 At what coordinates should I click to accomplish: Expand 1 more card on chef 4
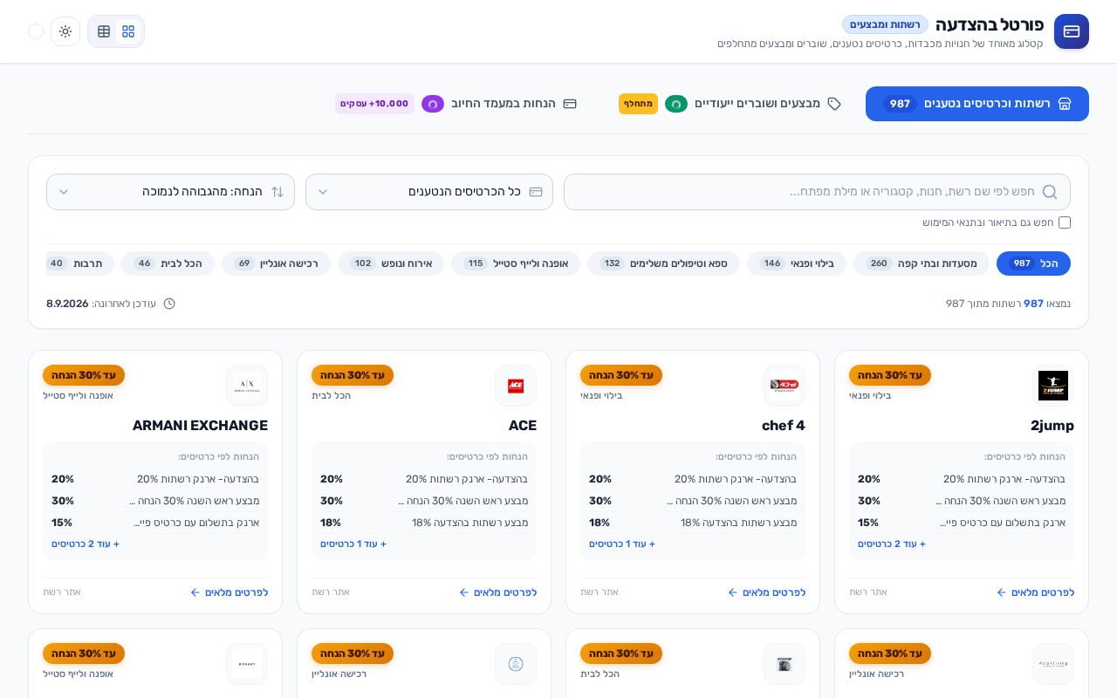622,544
